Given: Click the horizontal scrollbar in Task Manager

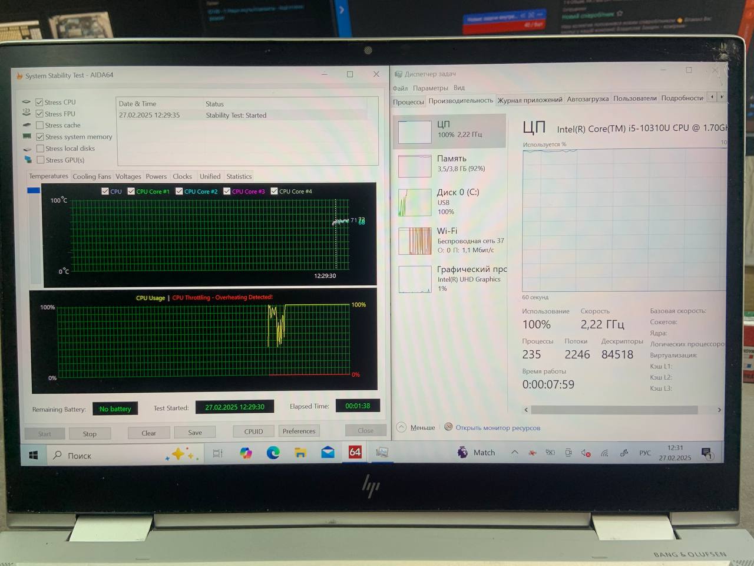Looking at the screenshot, I should coord(614,410).
